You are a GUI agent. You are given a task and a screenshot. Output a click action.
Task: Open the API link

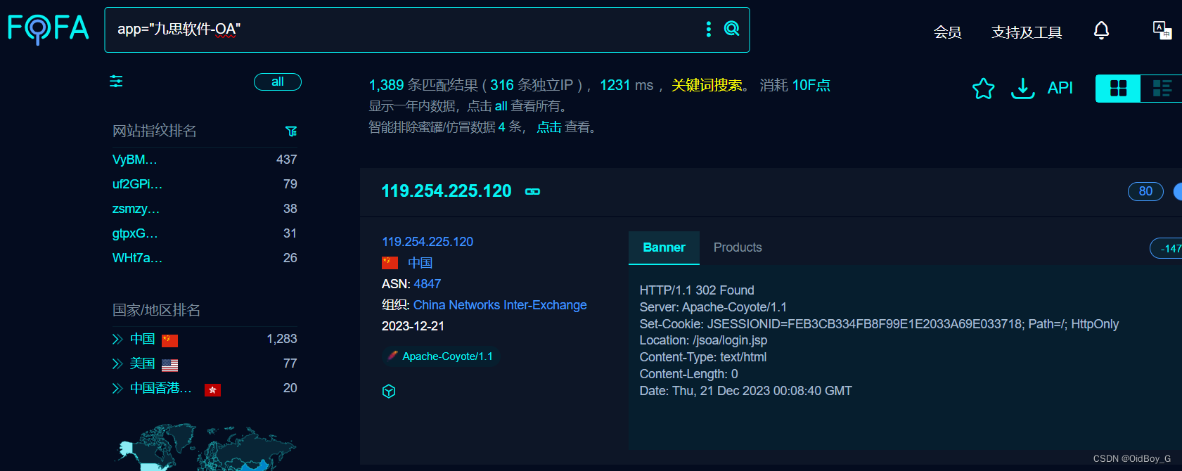(1060, 88)
